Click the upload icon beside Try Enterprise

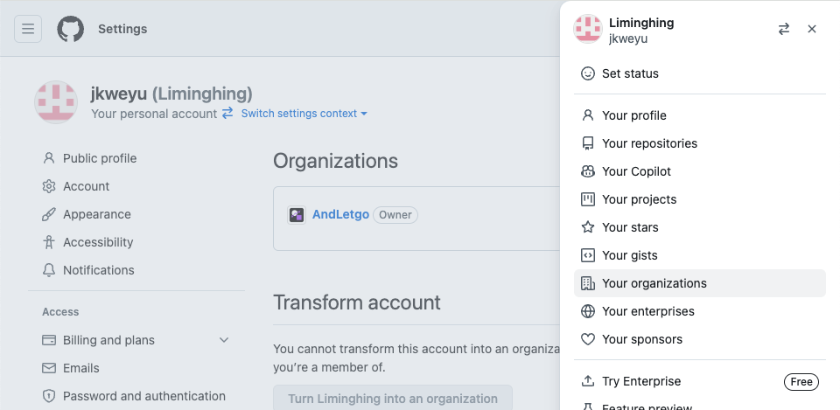[x=588, y=381]
